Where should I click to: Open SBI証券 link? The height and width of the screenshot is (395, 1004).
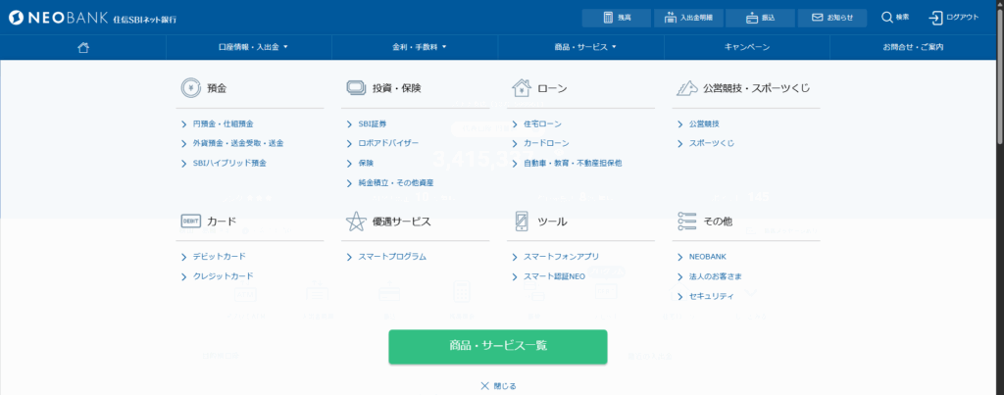[372, 124]
